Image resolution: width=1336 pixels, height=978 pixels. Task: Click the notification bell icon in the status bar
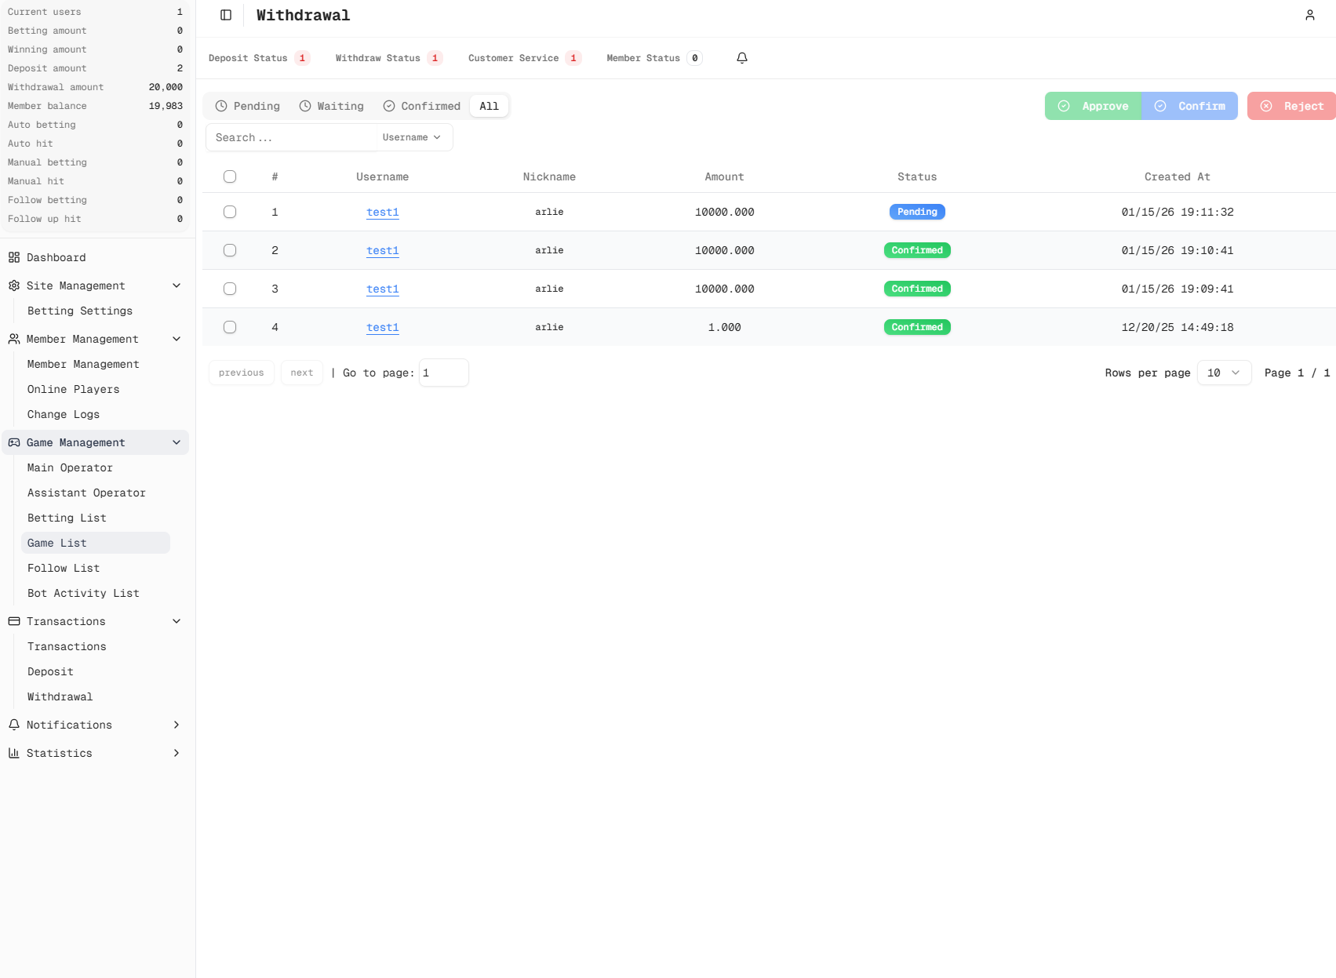[x=741, y=58]
